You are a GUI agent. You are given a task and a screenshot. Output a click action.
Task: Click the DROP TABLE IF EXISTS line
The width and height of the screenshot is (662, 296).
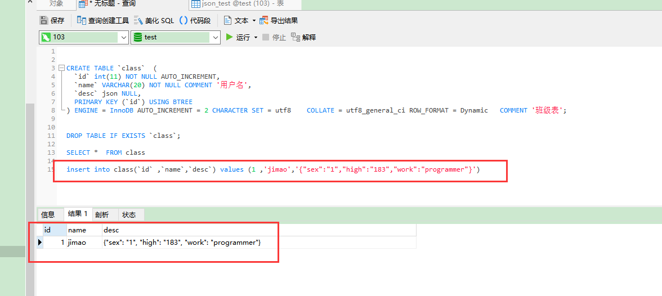123,136
